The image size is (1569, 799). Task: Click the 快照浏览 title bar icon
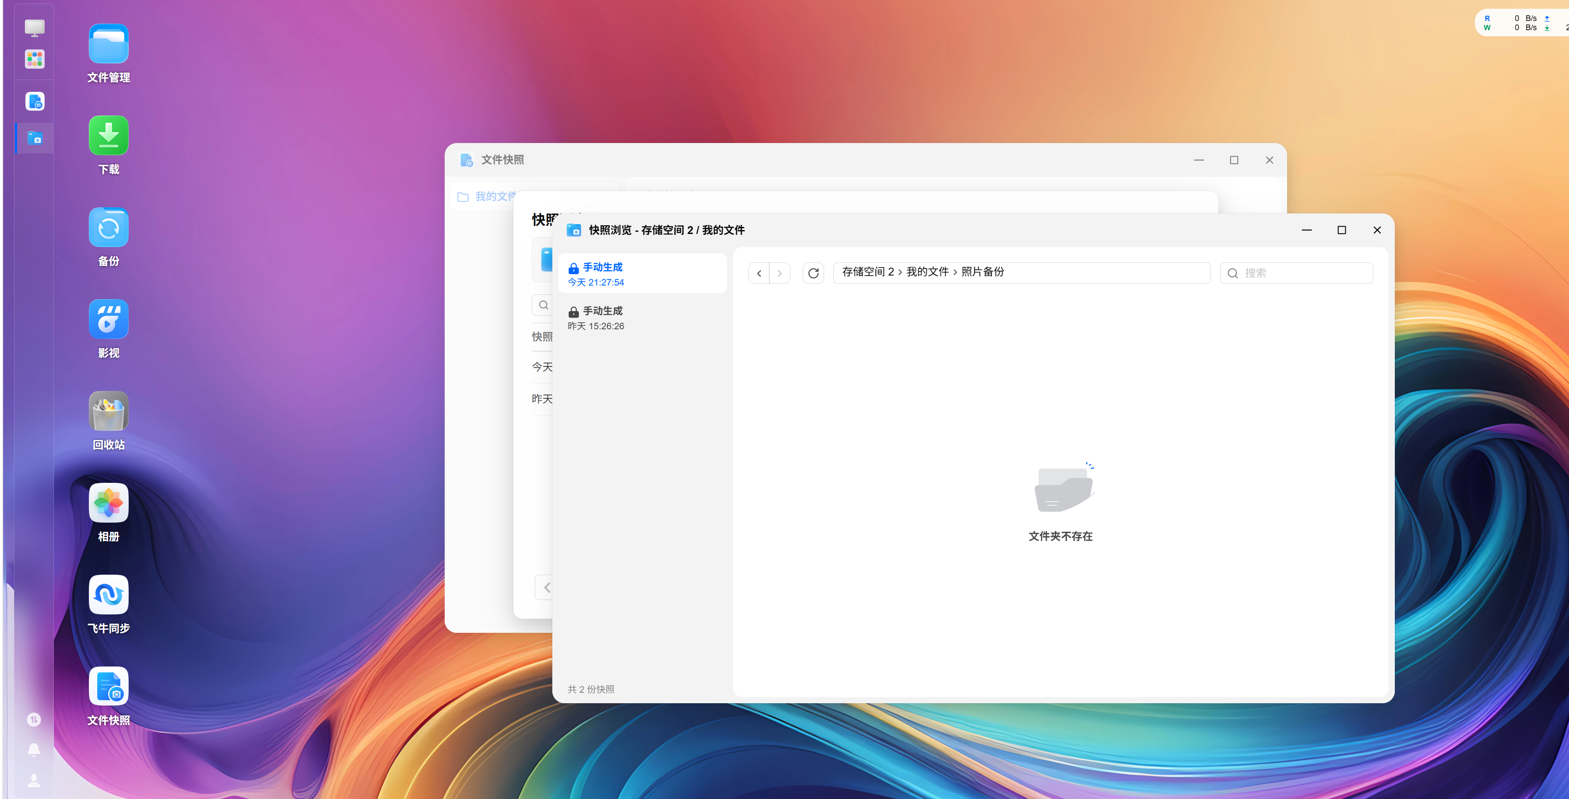pos(574,230)
